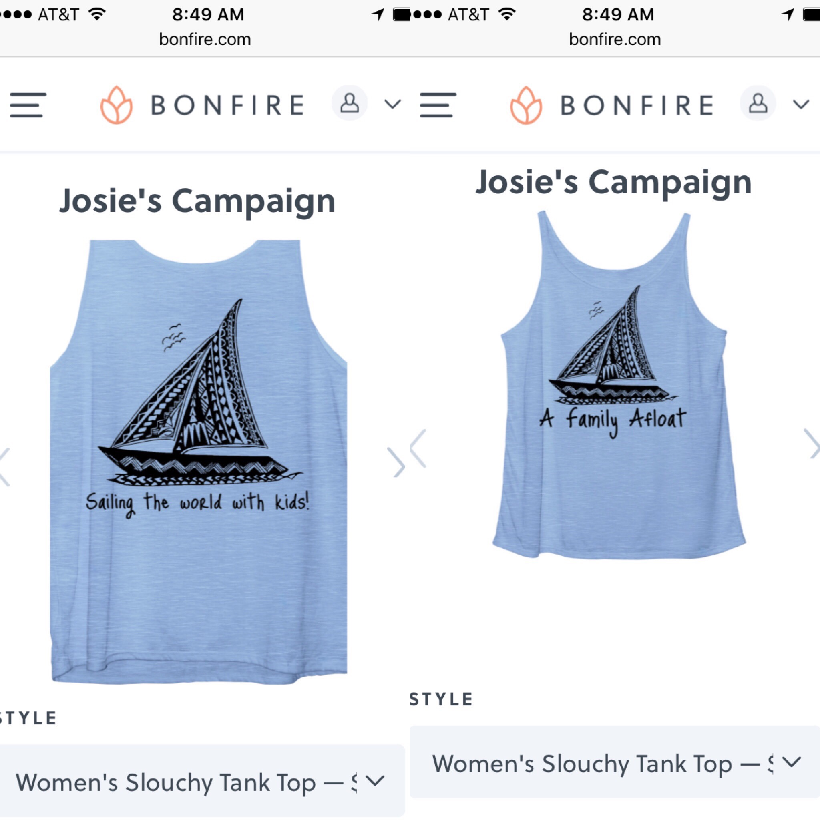Screen dimensions: 820x820
Task: Open the account profile icon on the right page
Action: click(x=758, y=103)
